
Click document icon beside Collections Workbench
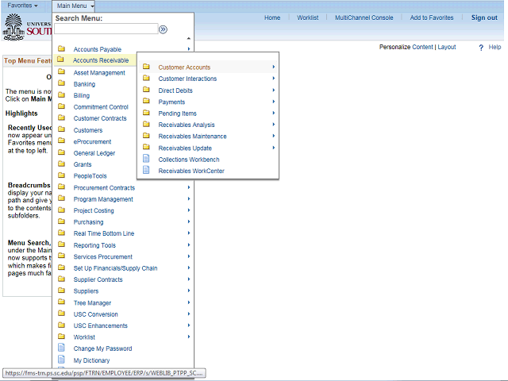[146, 160]
